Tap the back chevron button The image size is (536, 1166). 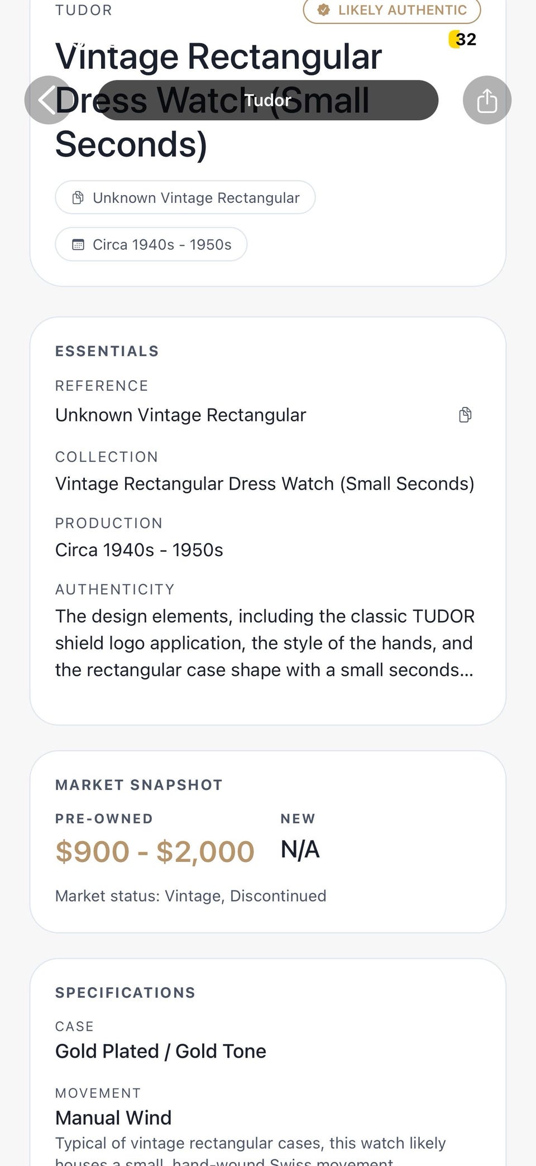tap(49, 100)
